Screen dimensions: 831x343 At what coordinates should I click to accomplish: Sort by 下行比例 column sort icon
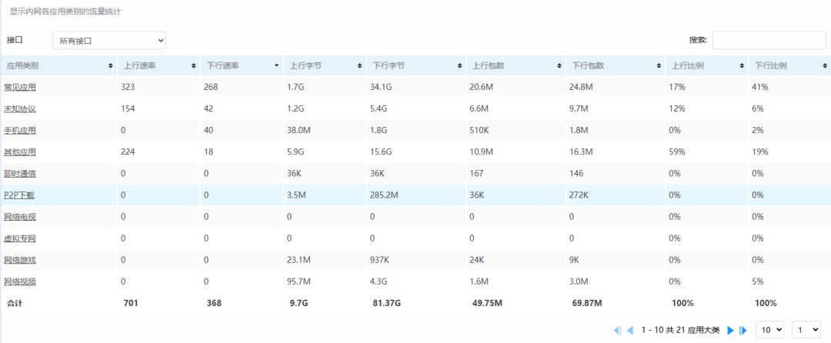[825, 65]
